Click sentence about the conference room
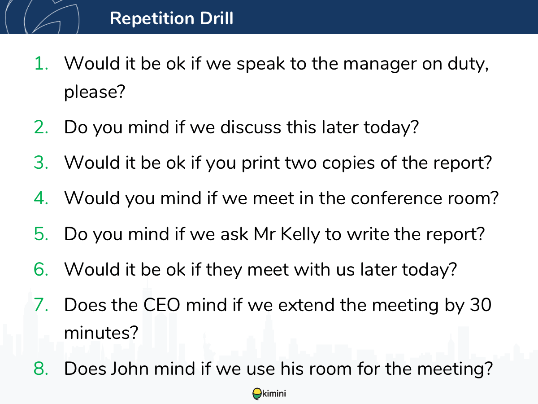538x404 pixels. [x=282, y=198]
